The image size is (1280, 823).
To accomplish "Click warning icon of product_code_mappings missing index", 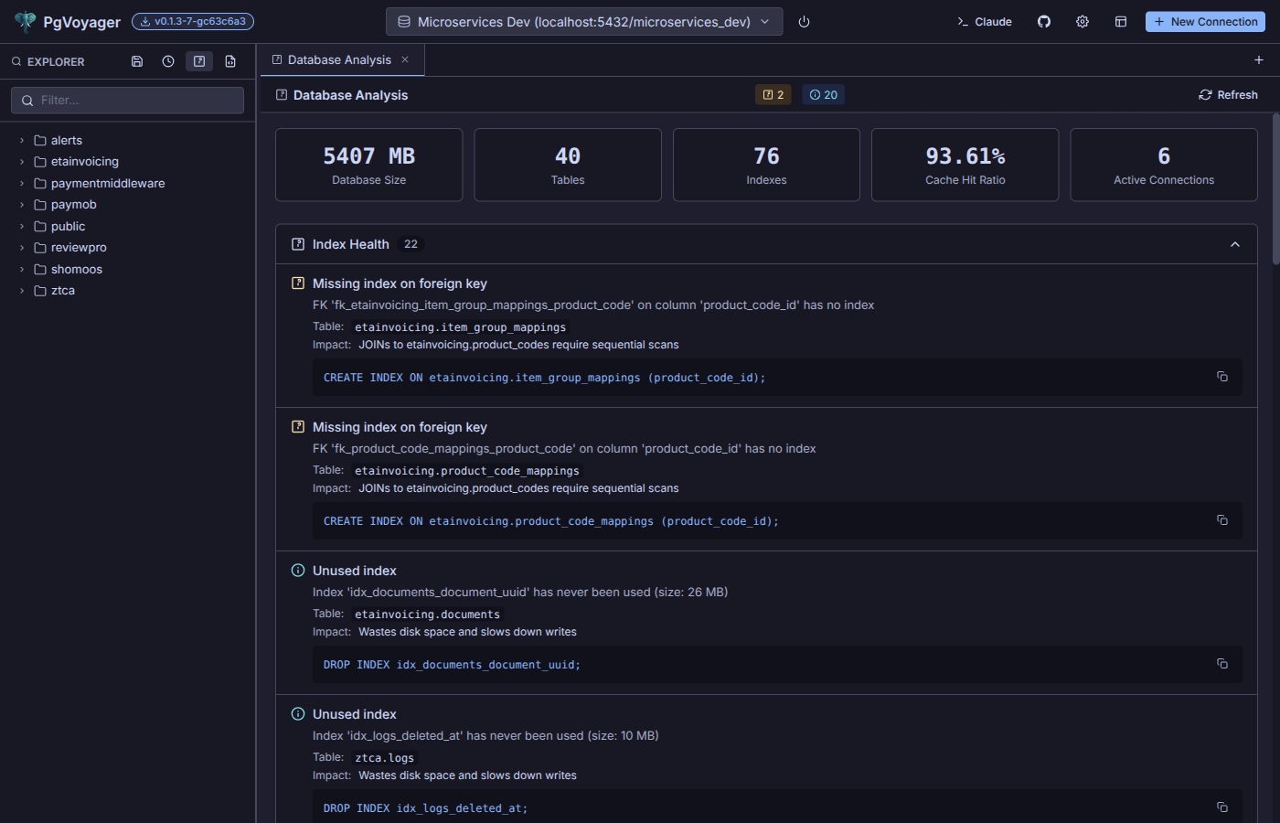I will pyautogui.click(x=298, y=427).
